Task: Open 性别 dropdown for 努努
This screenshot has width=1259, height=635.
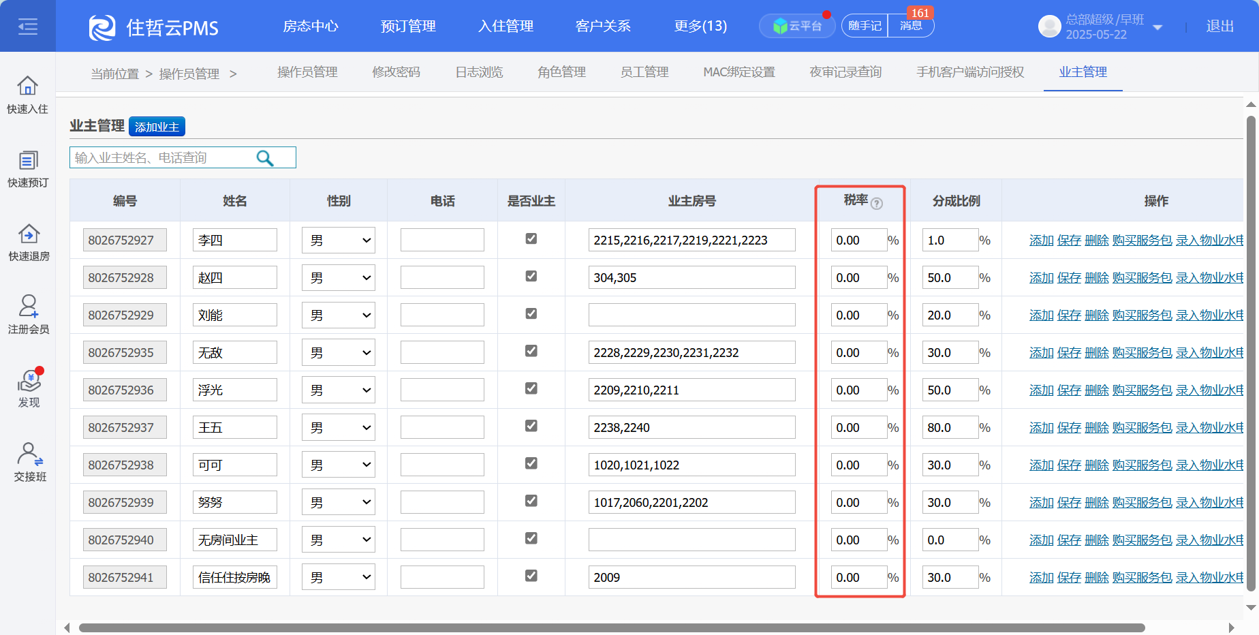Action: pyautogui.click(x=339, y=503)
